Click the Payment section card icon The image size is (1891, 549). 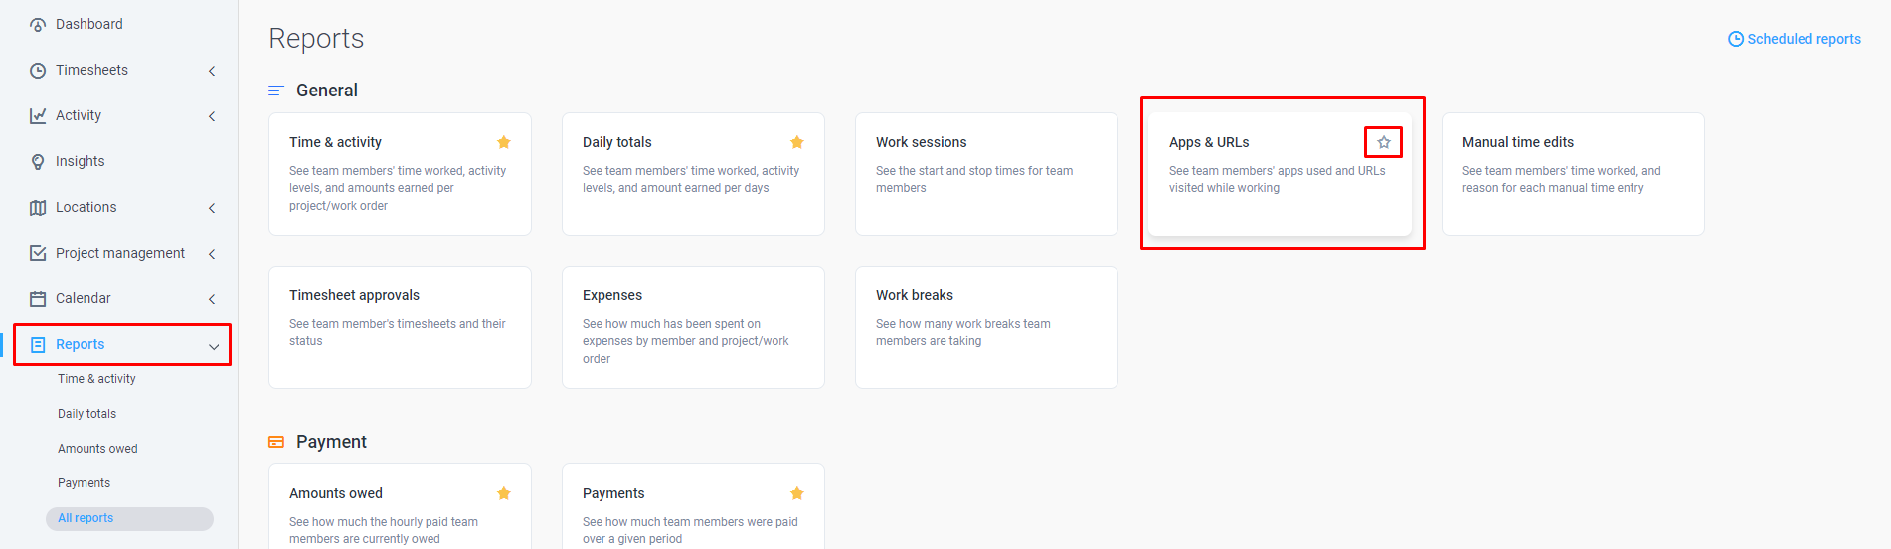[276, 442]
